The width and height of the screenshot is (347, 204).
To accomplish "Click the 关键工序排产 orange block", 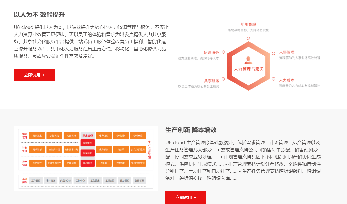I will 54,163.
